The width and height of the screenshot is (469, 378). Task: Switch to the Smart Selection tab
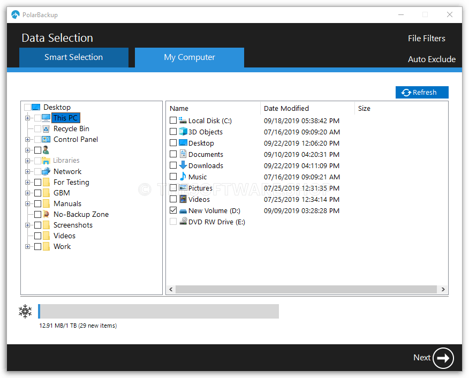[x=73, y=57]
